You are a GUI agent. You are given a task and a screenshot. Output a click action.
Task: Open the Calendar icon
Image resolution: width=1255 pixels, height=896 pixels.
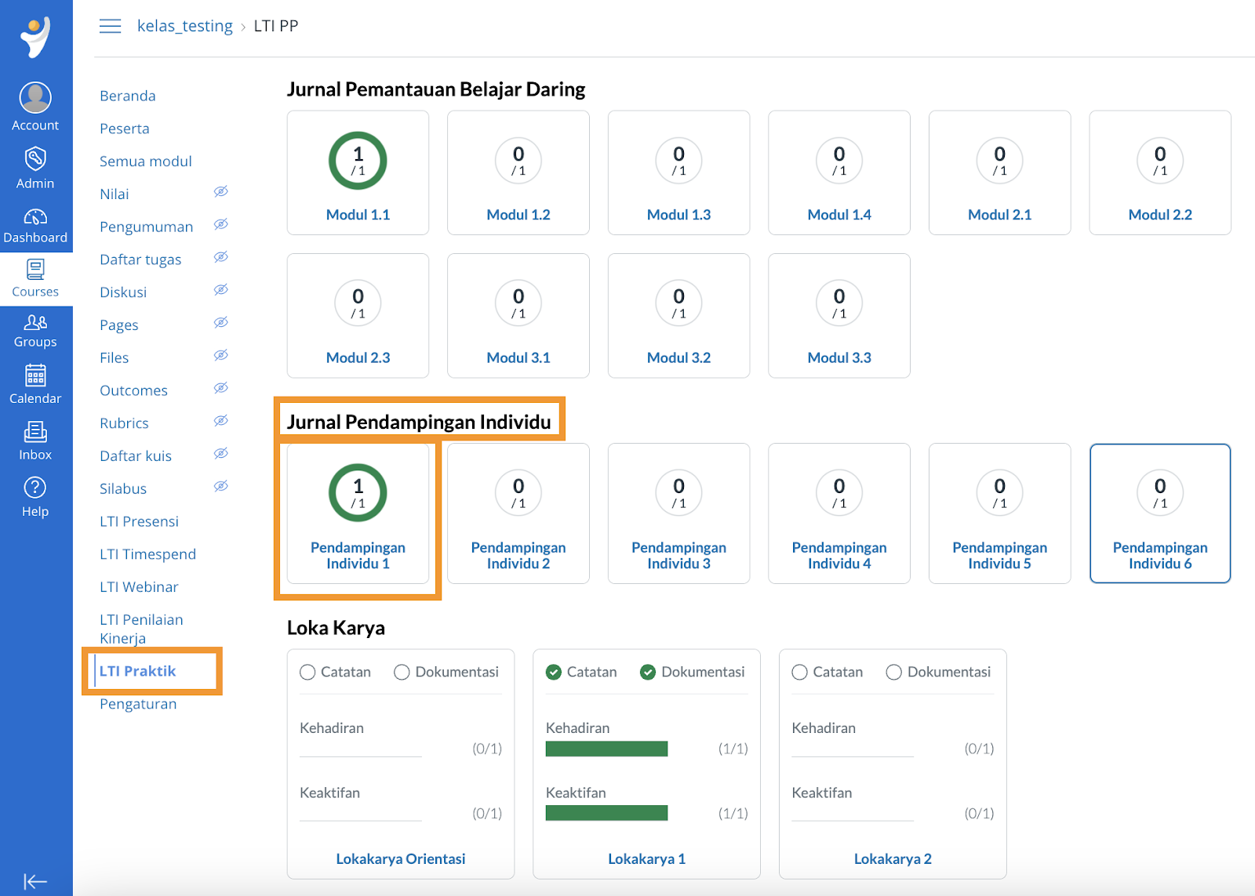[x=35, y=375]
